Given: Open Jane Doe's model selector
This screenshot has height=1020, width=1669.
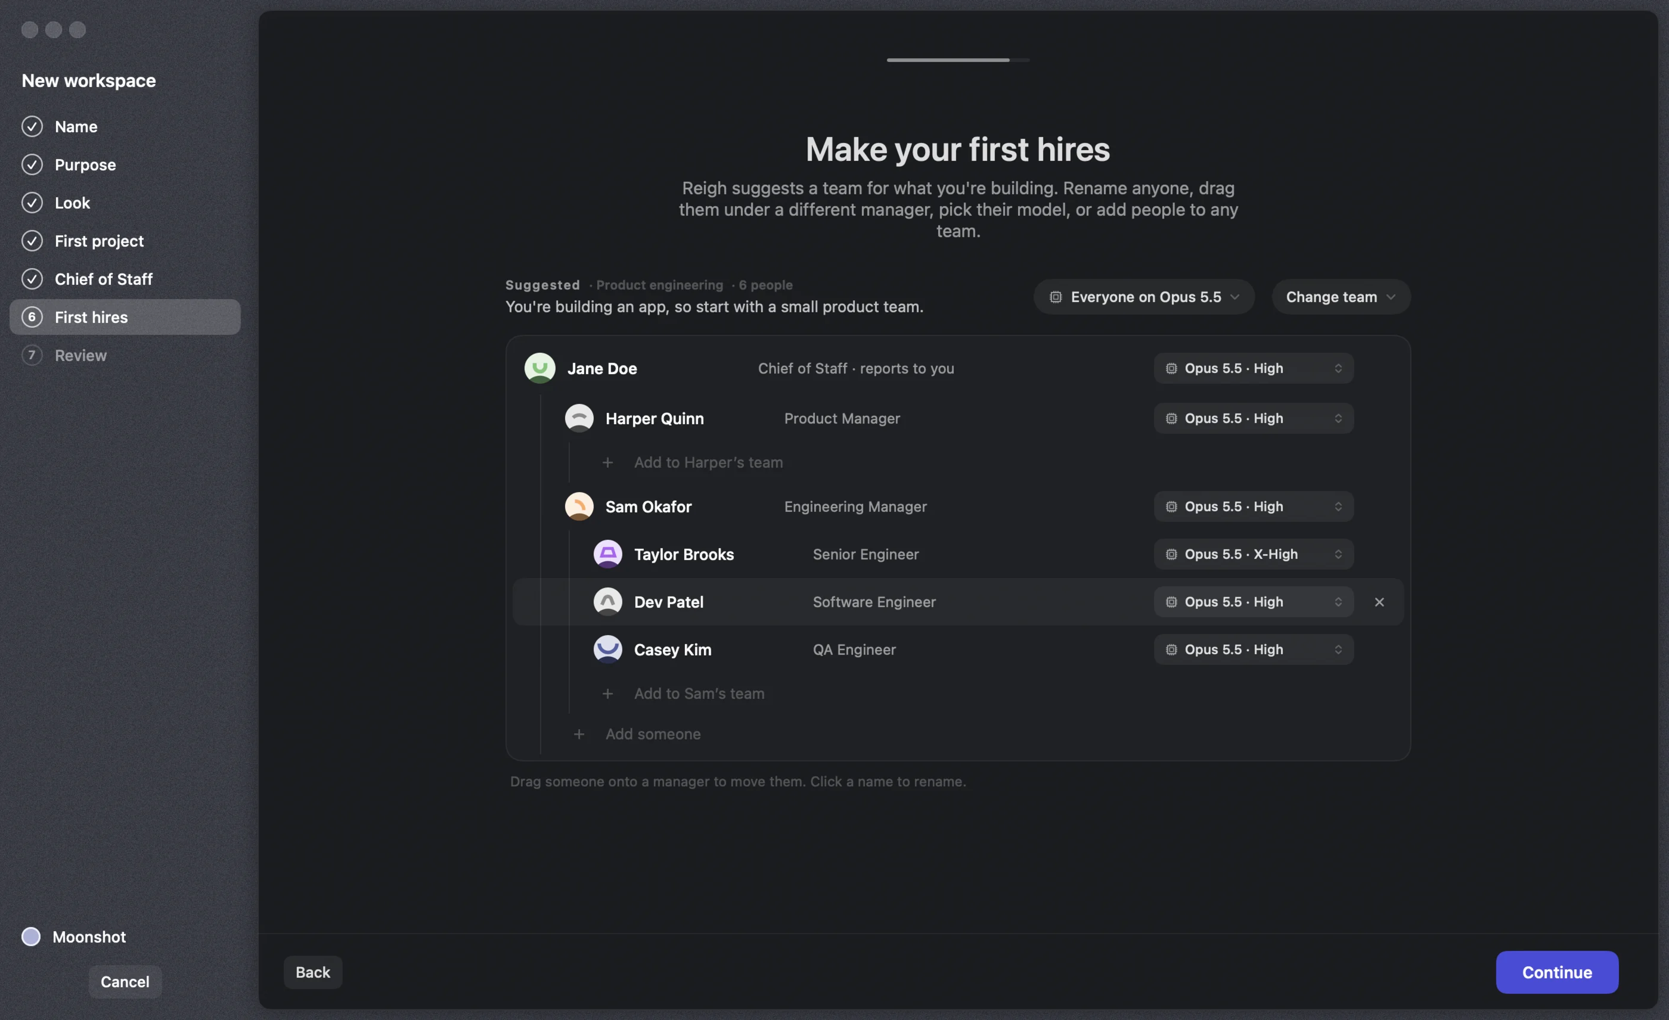Looking at the screenshot, I should pos(1254,368).
